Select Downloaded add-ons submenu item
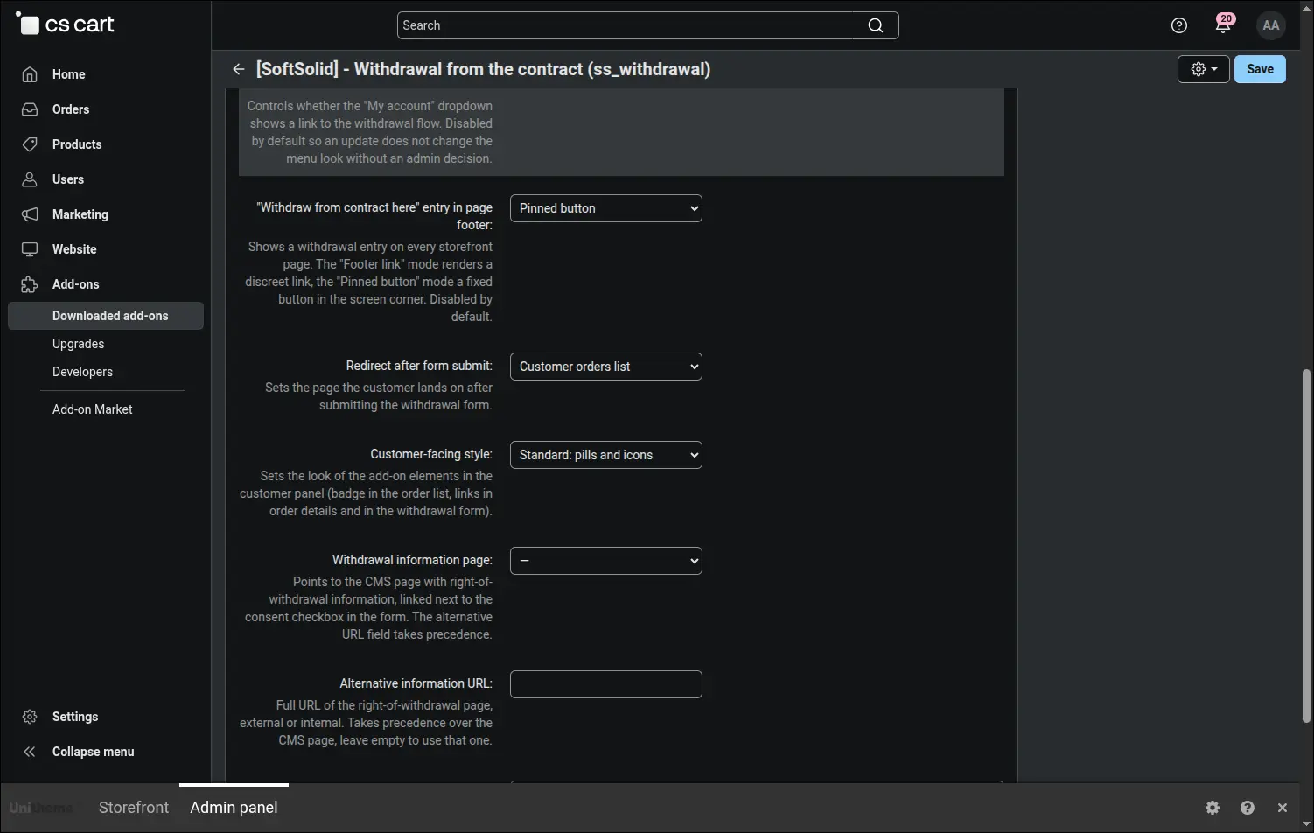 106,316
